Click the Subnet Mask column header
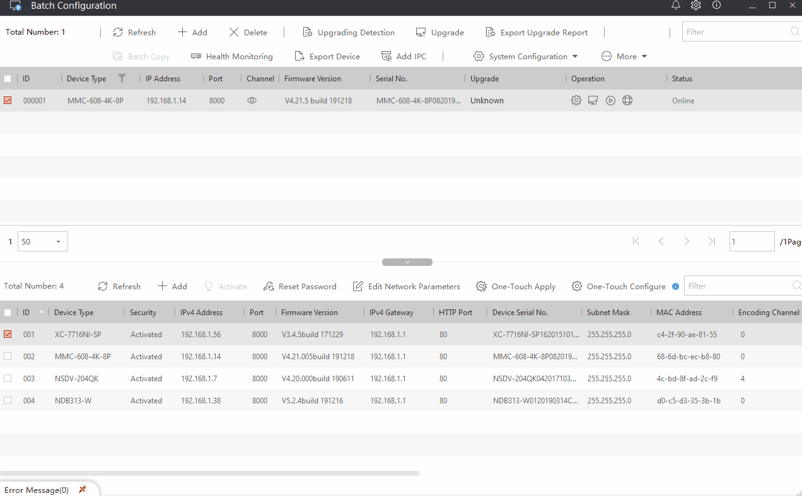The height and width of the screenshot is (496, 802). [608, 313]
